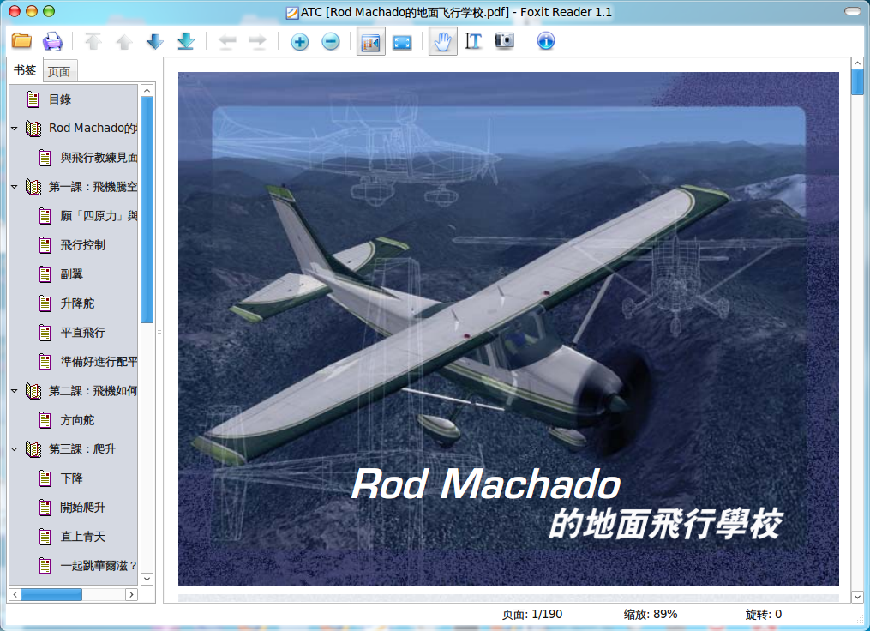This screenshot has width=870, height=631.
Task: Zoom out with the minus icon
Action: click(x=331, y=42)
